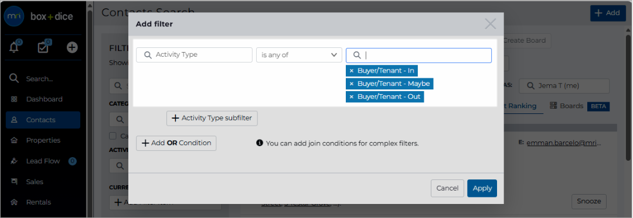
Task: Open Sales in the sidebar
Action: (x=43, y=182)
